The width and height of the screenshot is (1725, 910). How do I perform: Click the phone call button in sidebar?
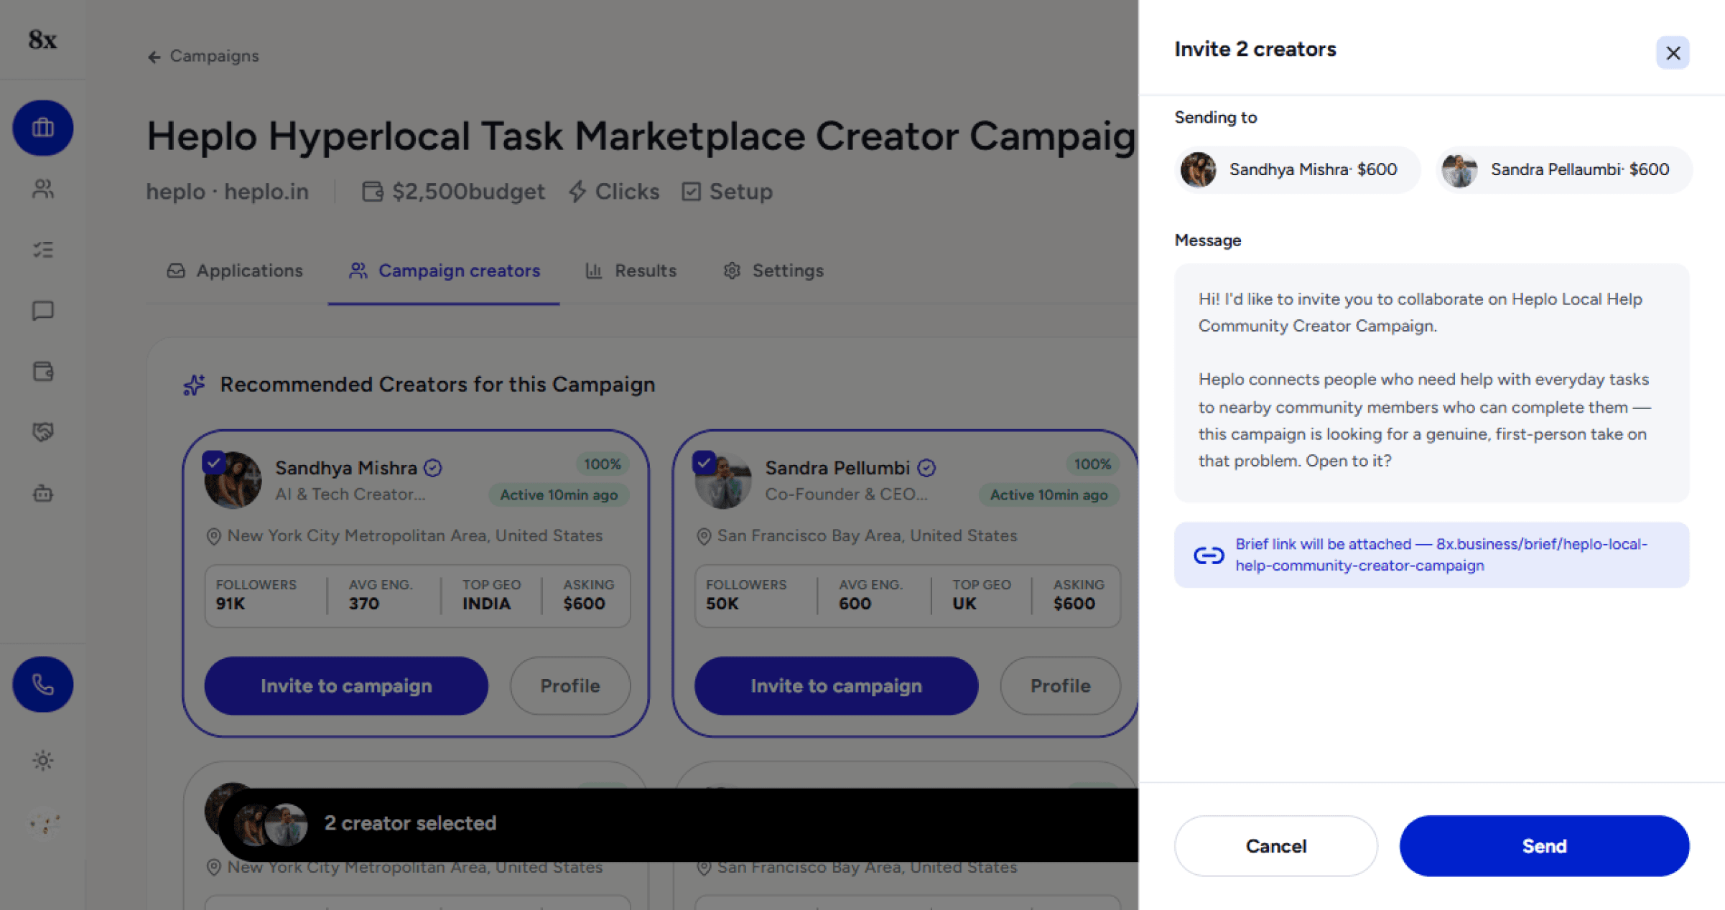point(42,685)
